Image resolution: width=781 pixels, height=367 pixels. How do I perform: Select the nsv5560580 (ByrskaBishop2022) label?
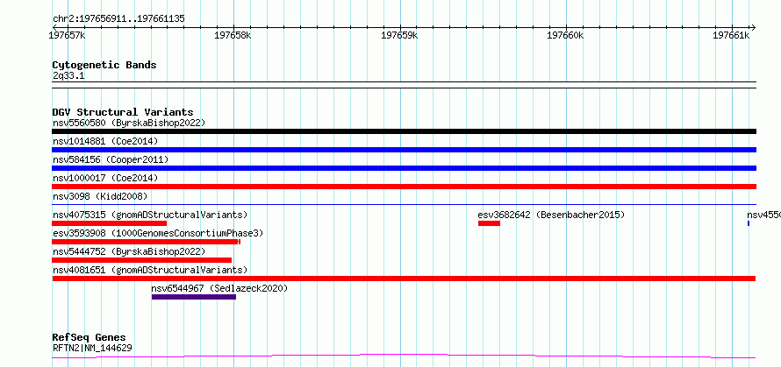click(x=128, y=123)
